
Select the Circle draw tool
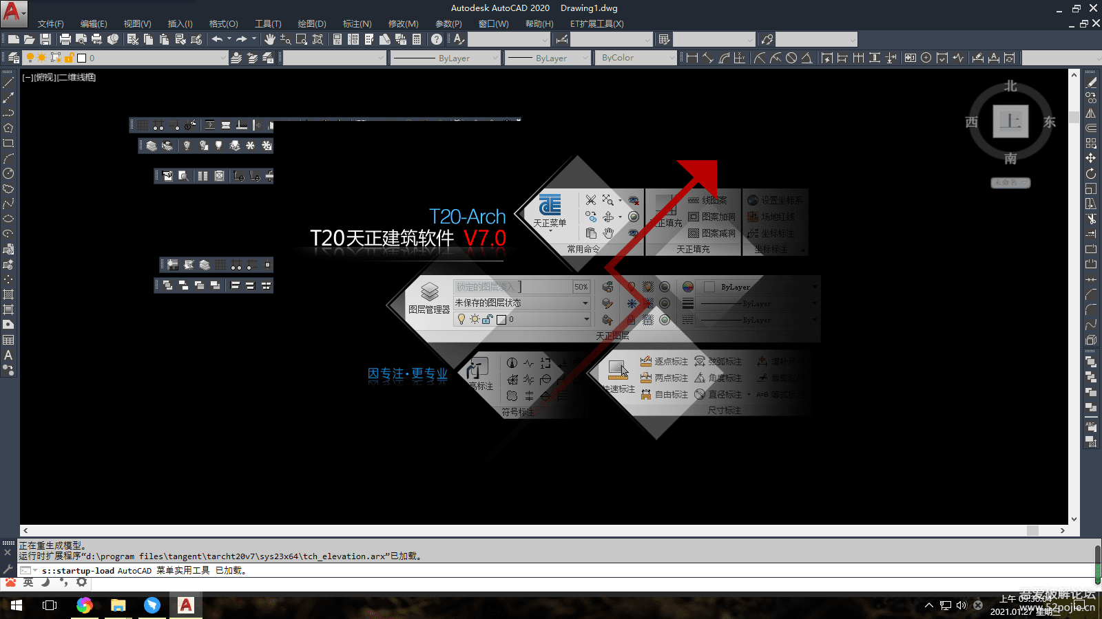(8, 173)
